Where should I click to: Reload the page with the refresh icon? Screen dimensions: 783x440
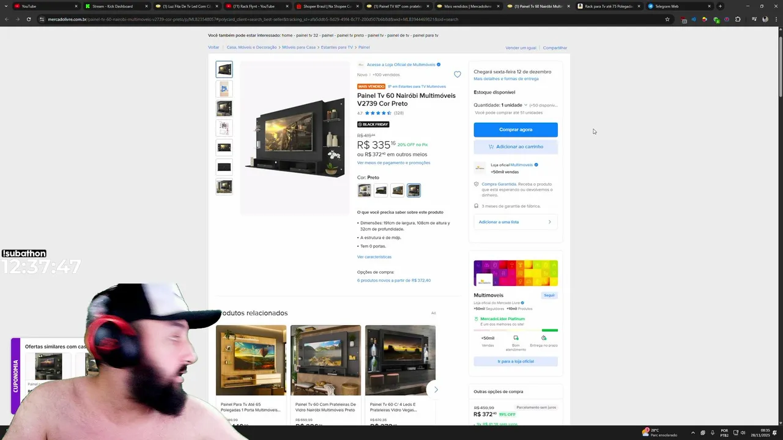[28, 19]
